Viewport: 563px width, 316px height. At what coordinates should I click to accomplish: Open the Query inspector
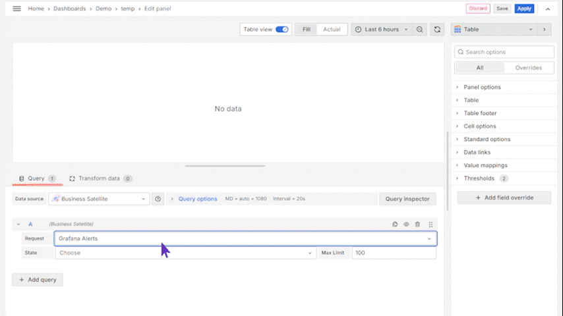coord(407,199)
